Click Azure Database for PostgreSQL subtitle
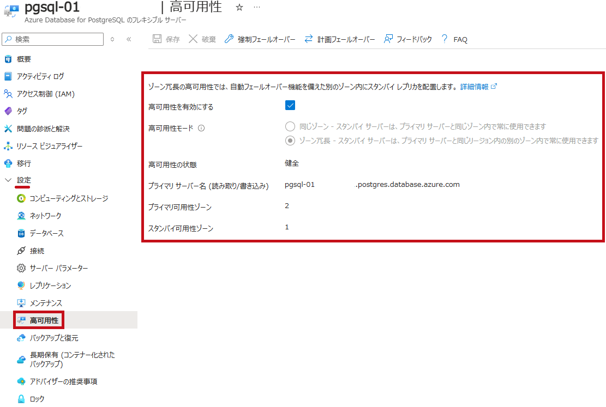Image resolution: width=606 pixels, height=407 pixels. [x=105, y=20]
